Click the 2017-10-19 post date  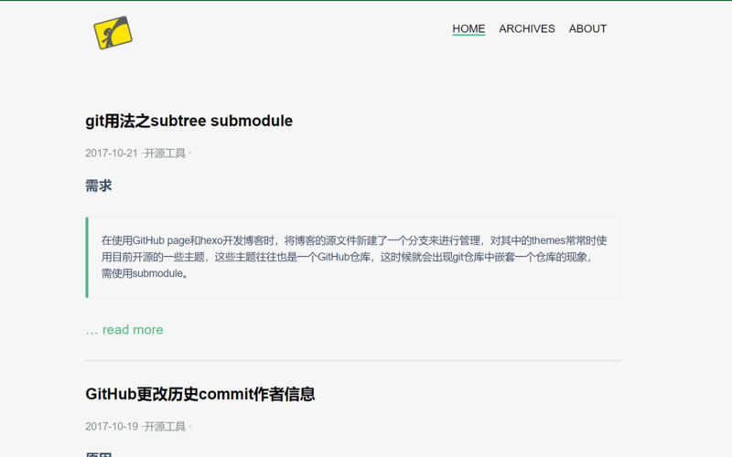click(111, 427)
